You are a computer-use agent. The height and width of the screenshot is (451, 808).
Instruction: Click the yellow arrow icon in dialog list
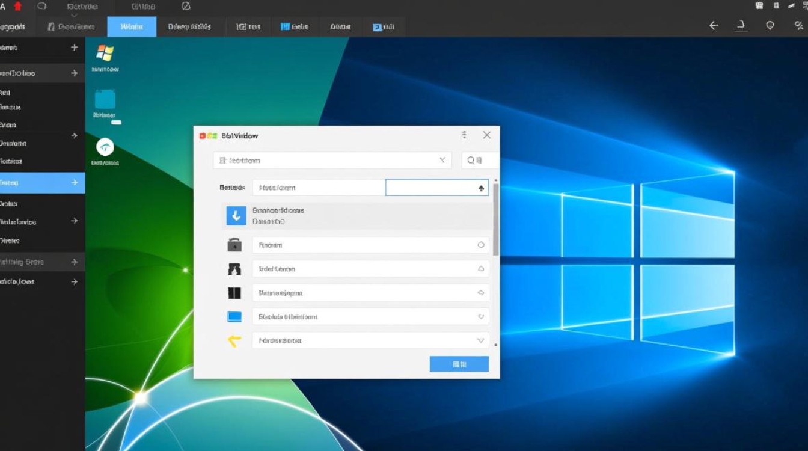[234, 341]
